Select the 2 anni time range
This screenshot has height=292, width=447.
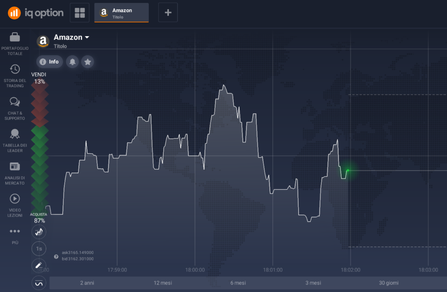[x=87, y=283]
